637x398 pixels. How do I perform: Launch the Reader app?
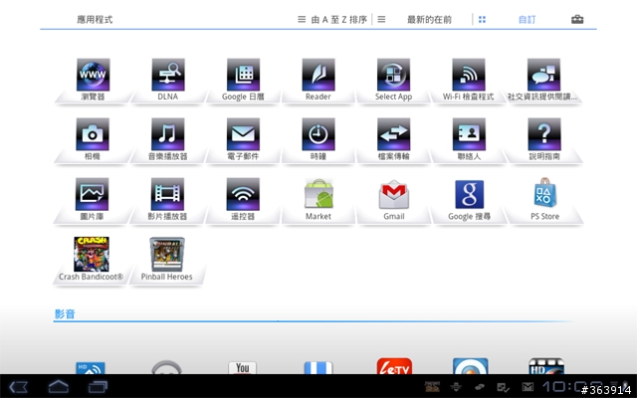pos(318,80)
